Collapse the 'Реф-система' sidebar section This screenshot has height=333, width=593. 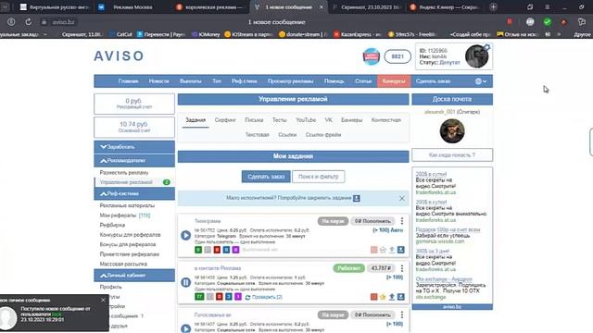pyautogui.click(x=134, y=193)
